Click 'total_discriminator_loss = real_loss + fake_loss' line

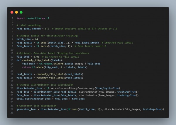51,99
